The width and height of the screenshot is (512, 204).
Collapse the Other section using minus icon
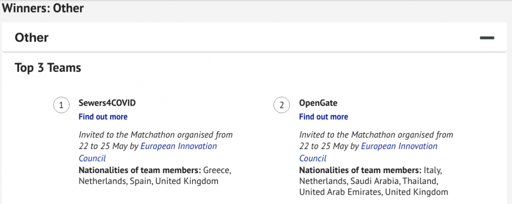[487, 38]
